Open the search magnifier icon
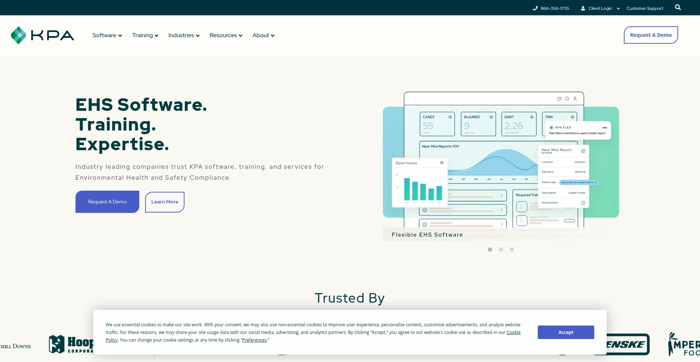 pyautogui.click(x=678, y=7)
